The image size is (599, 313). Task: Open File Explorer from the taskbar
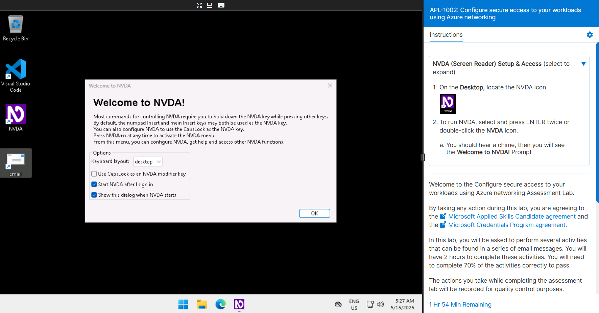click(x=202, y=304)
